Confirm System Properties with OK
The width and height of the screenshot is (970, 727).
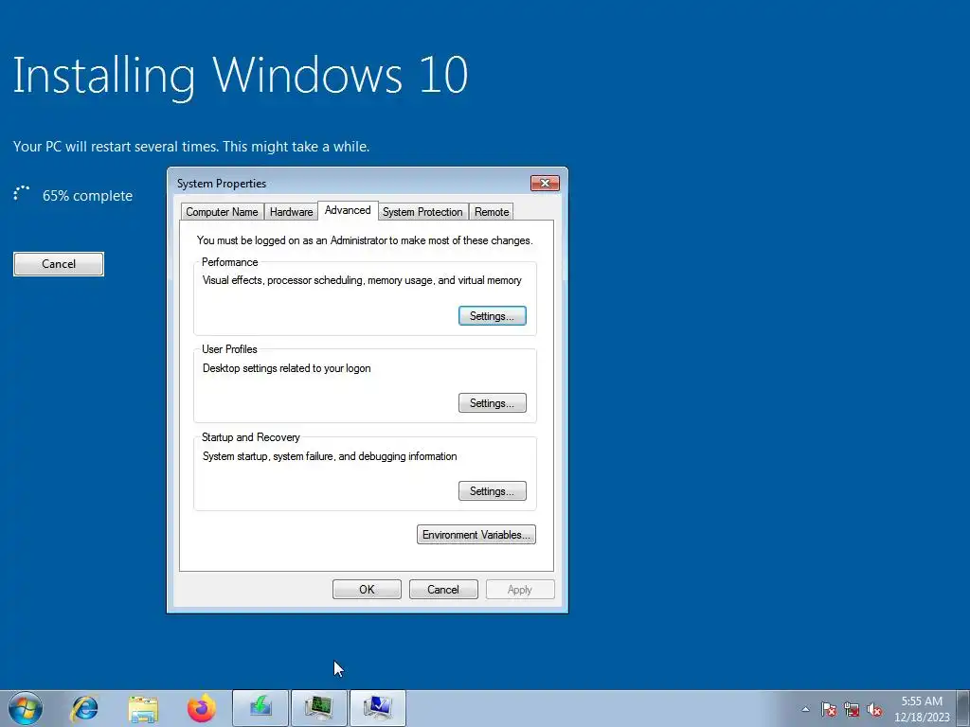pos(367,589)
